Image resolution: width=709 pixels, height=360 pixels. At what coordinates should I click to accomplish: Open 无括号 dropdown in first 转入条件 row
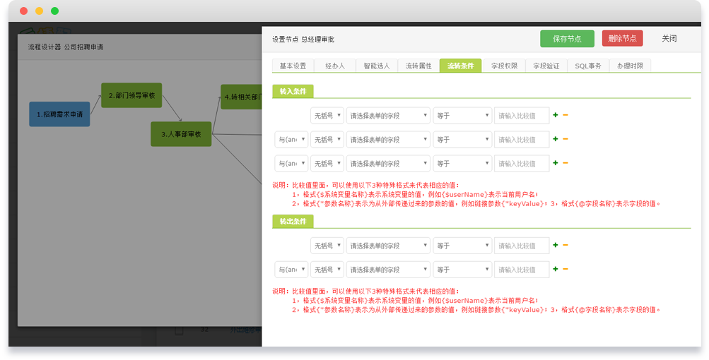pos(327,116)
